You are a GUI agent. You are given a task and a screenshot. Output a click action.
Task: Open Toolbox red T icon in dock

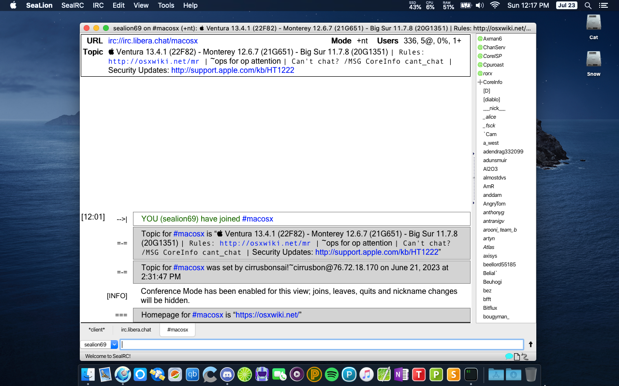pos(419,374)
